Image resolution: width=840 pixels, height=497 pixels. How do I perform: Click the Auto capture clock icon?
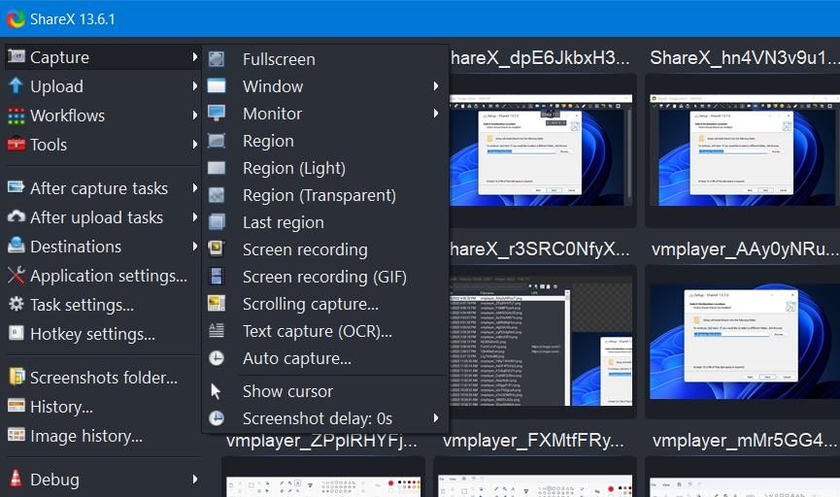point(217,358)
